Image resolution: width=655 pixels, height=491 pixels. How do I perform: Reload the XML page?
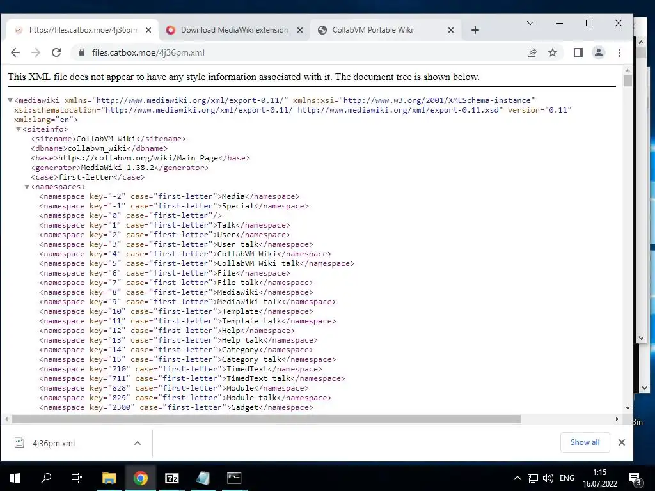pyautogui.click(x=56, y=52)
